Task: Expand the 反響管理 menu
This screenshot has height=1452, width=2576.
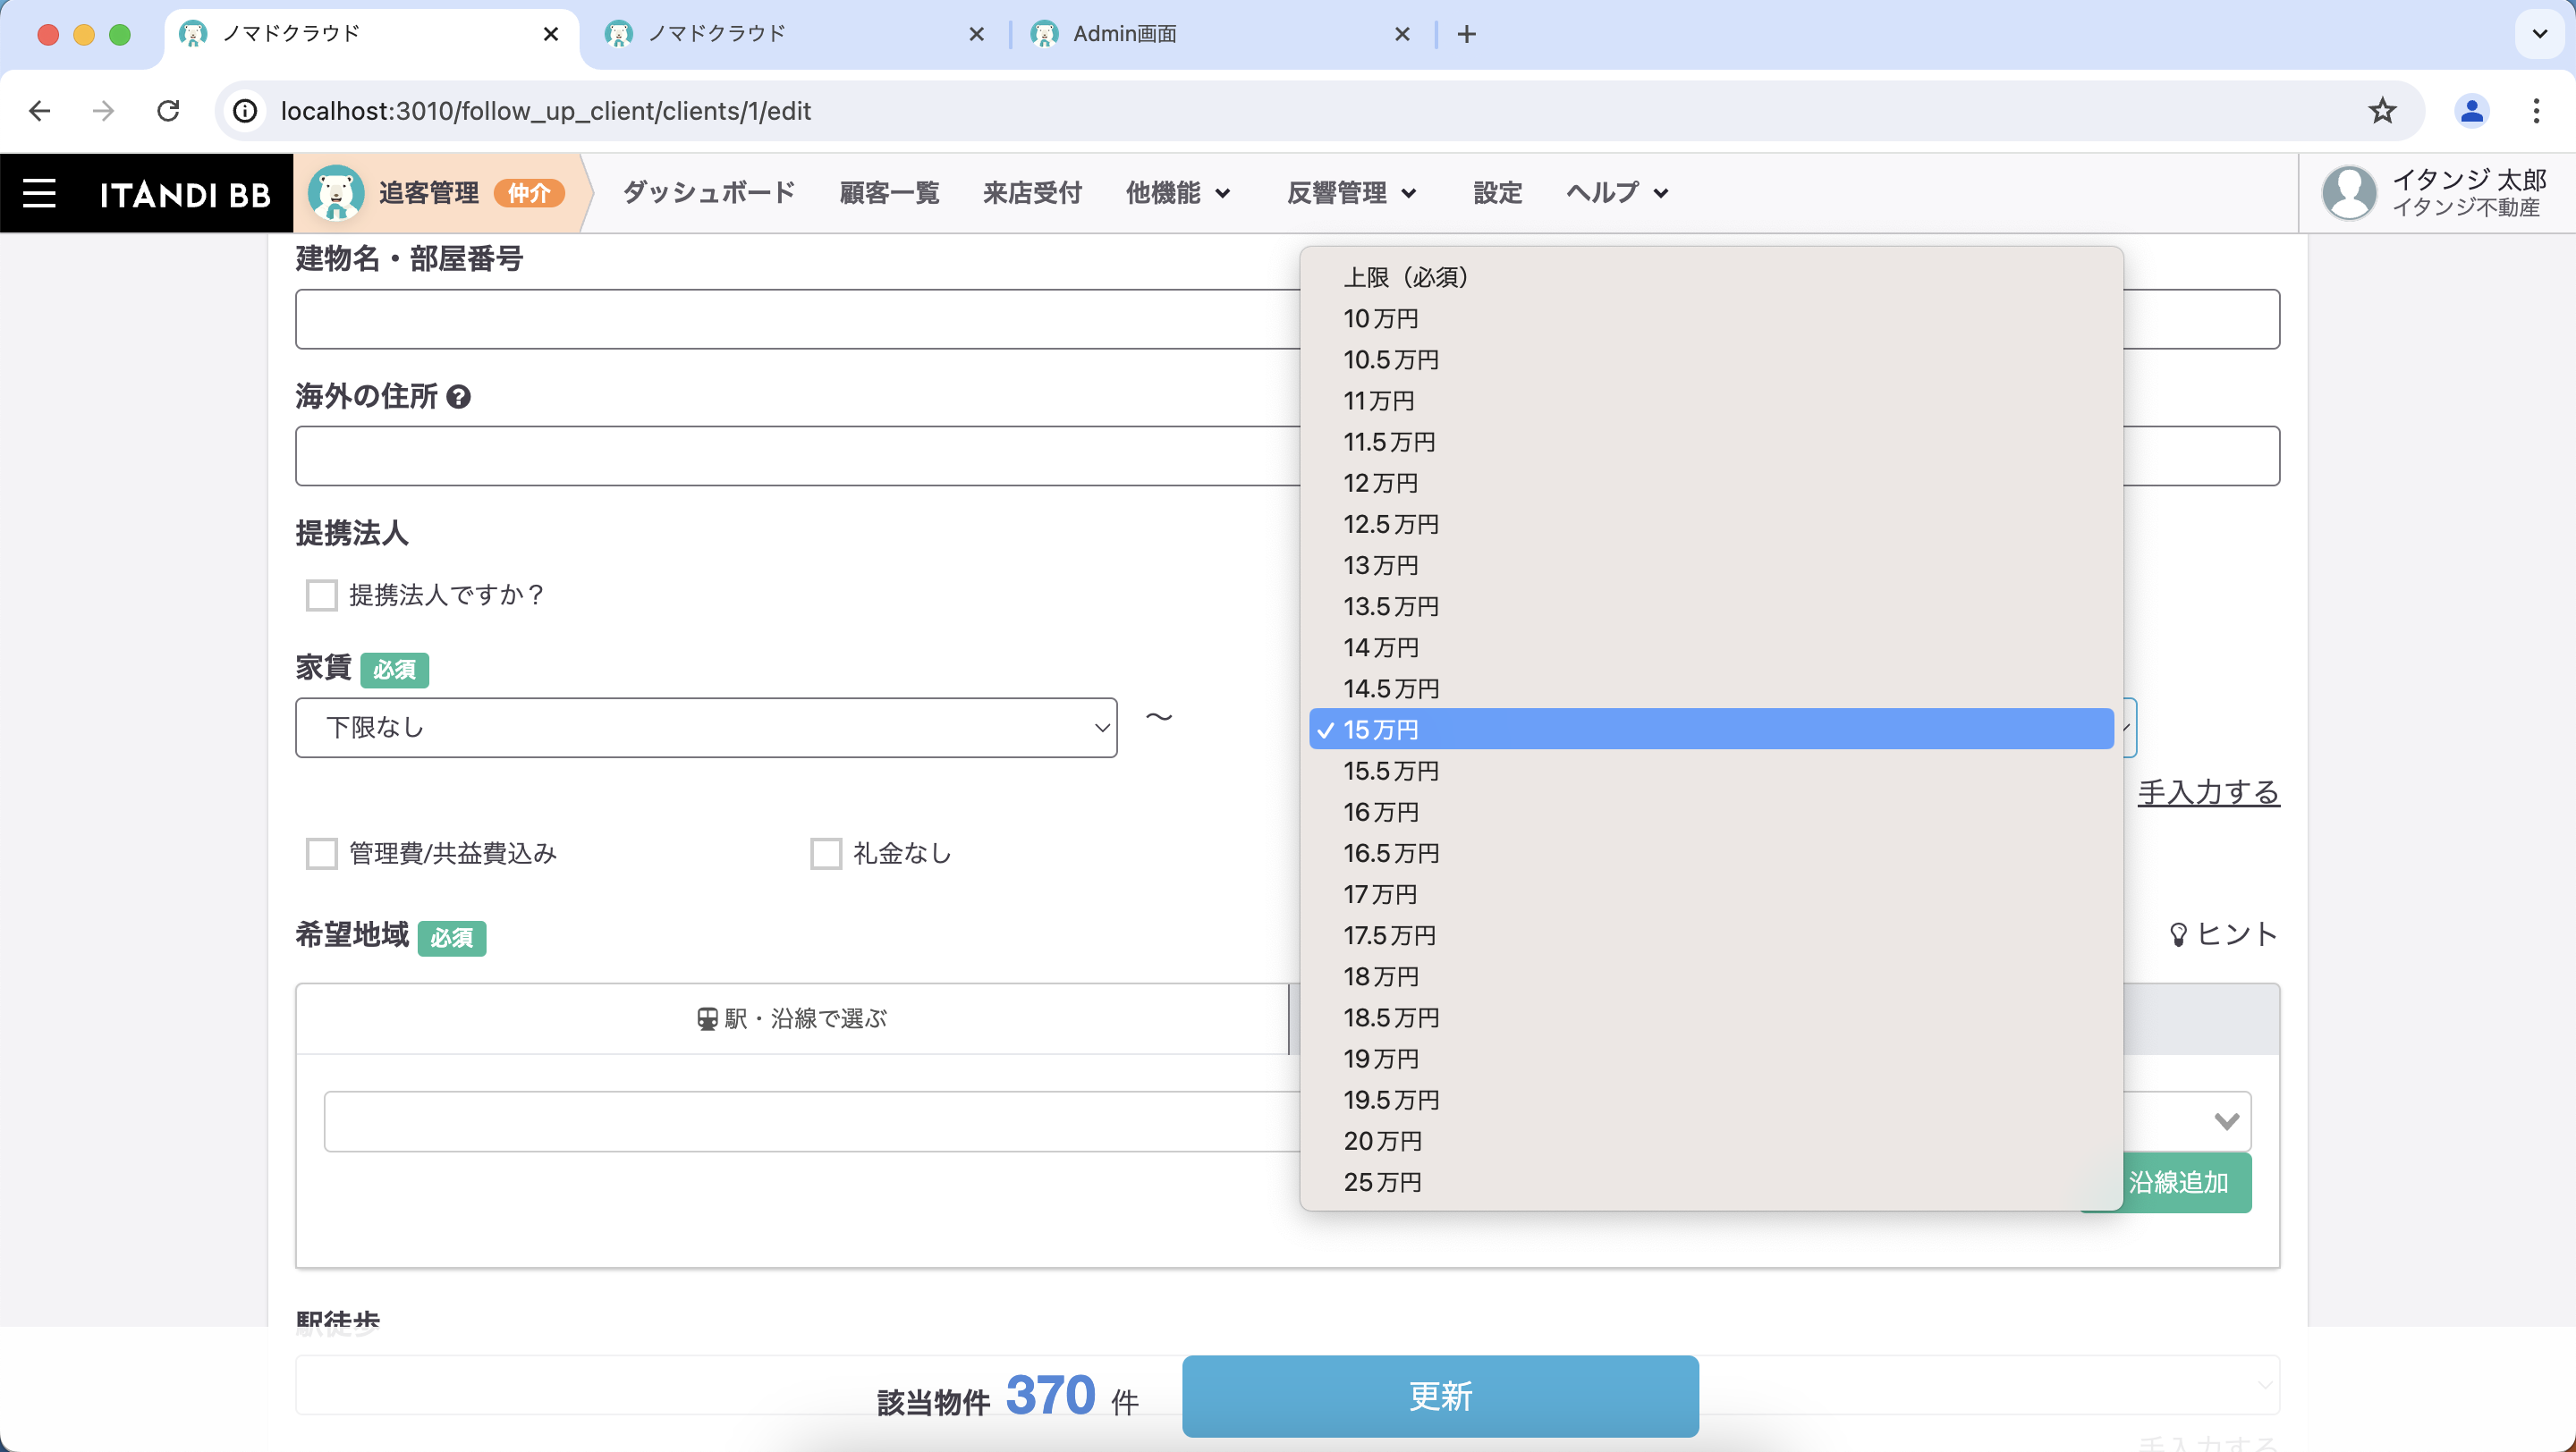Action: tap(1351, 193)
